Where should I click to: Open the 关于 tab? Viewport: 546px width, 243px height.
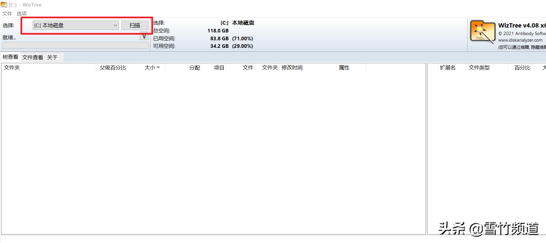pos(52,57)
